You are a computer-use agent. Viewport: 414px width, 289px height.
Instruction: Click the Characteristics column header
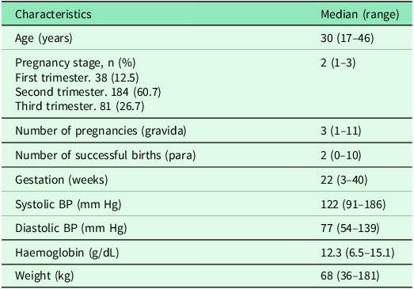click(53, 14)
